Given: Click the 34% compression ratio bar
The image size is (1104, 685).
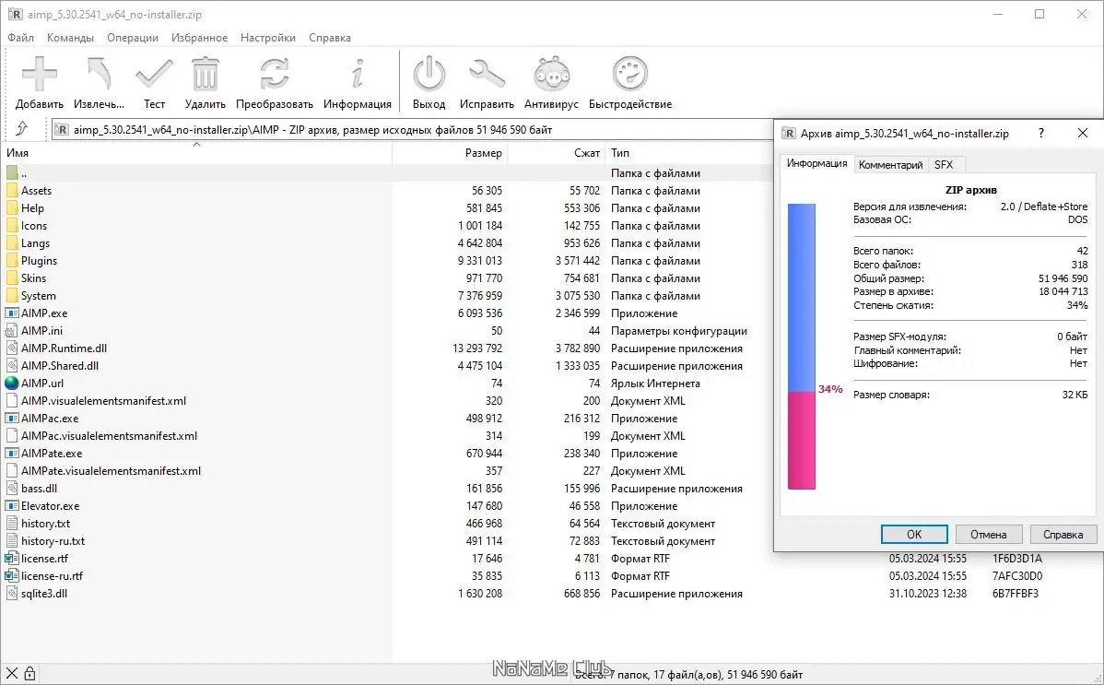Looking at the screenshot, I should tap(801, 347).
